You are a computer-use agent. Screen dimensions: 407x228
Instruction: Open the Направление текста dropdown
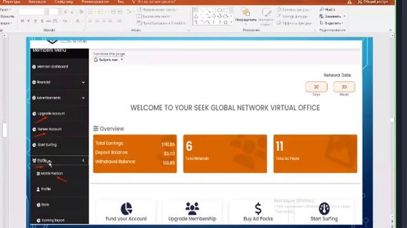[x=157, y=10]
